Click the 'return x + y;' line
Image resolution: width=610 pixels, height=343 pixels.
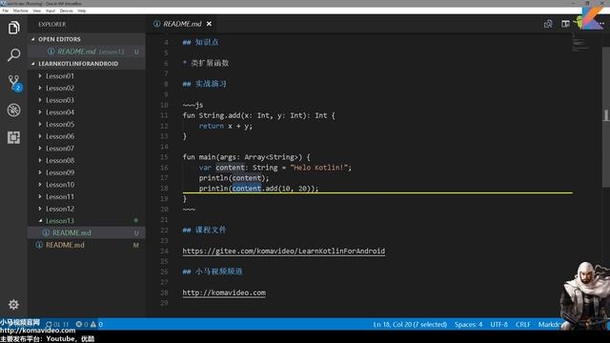(226, 126)
